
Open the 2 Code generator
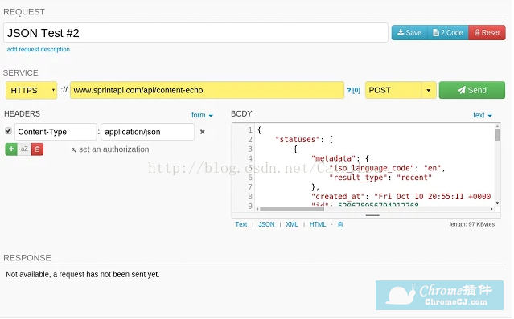click(448, 33)
